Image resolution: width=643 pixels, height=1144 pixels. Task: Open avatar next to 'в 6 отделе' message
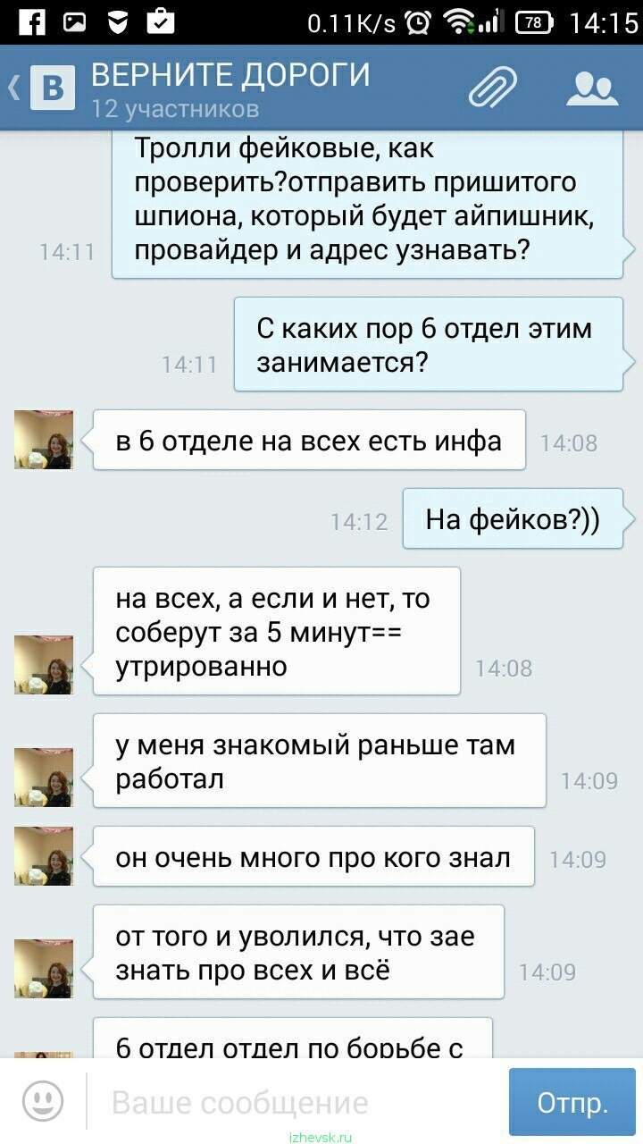[x=43, y=440]
